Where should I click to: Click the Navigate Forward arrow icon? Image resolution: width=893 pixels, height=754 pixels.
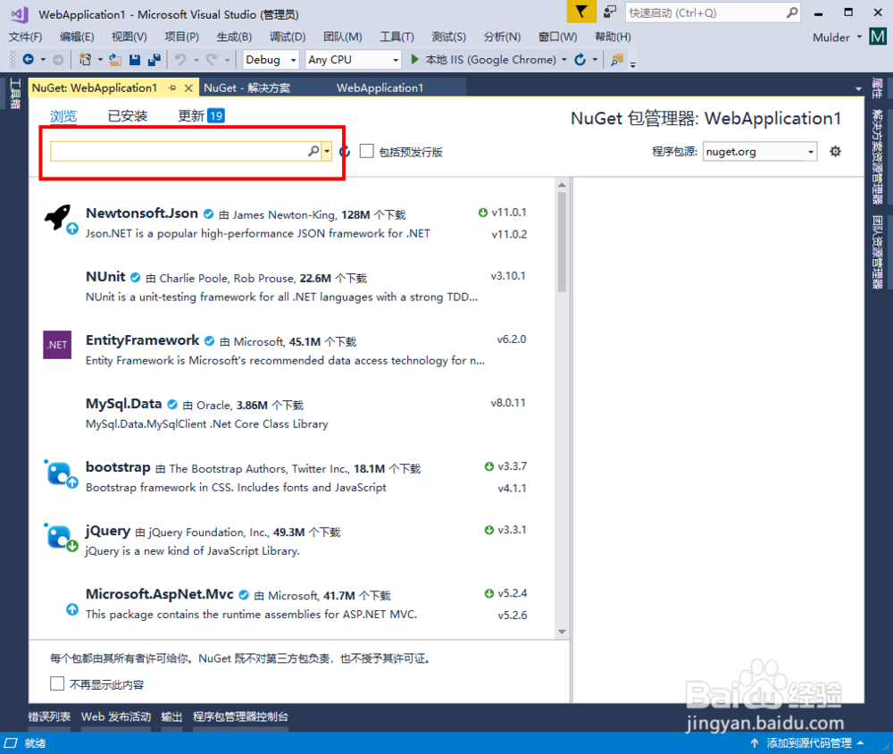(57, 59)
